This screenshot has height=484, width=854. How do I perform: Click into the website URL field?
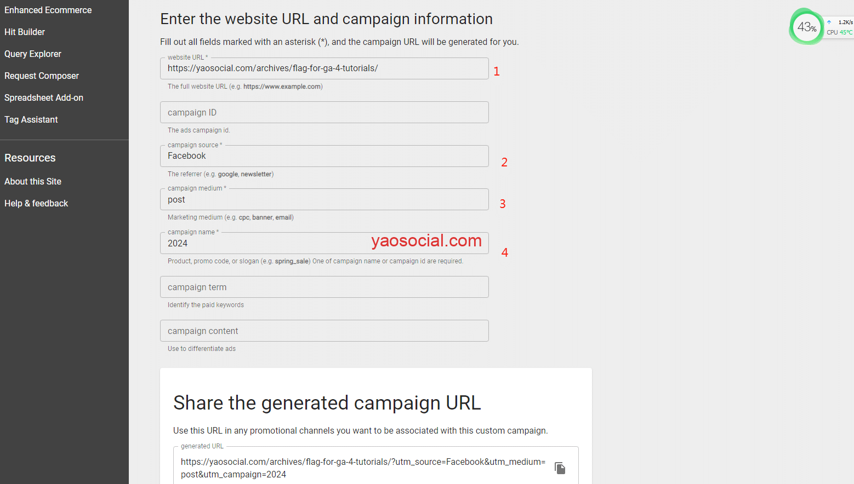(323, 69)
